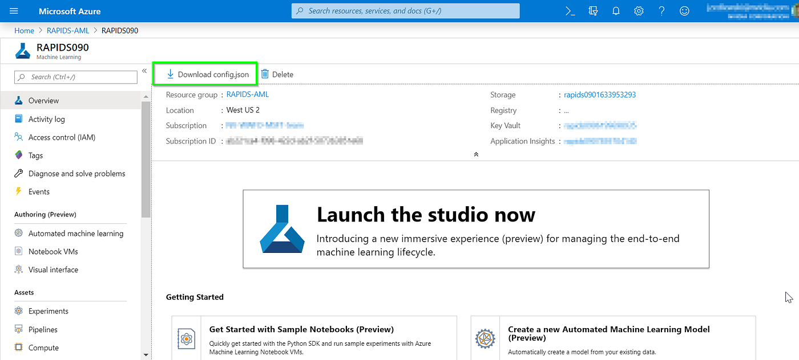The image size is (799, 360).
Task: Click the Getting Started heading
Action: point(195,297)
